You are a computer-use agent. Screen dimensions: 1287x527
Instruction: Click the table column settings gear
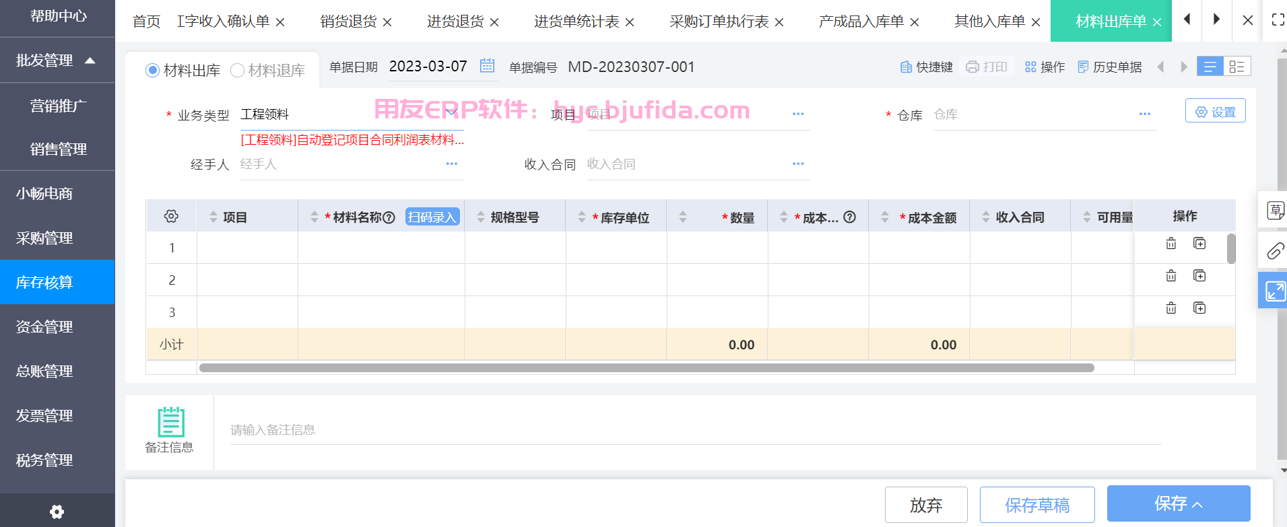point(171,216)
